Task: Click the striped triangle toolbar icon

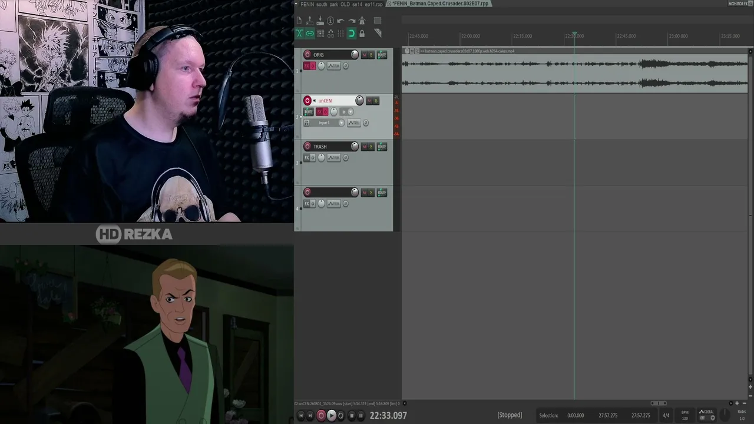Action: click(x=378, y=34)
